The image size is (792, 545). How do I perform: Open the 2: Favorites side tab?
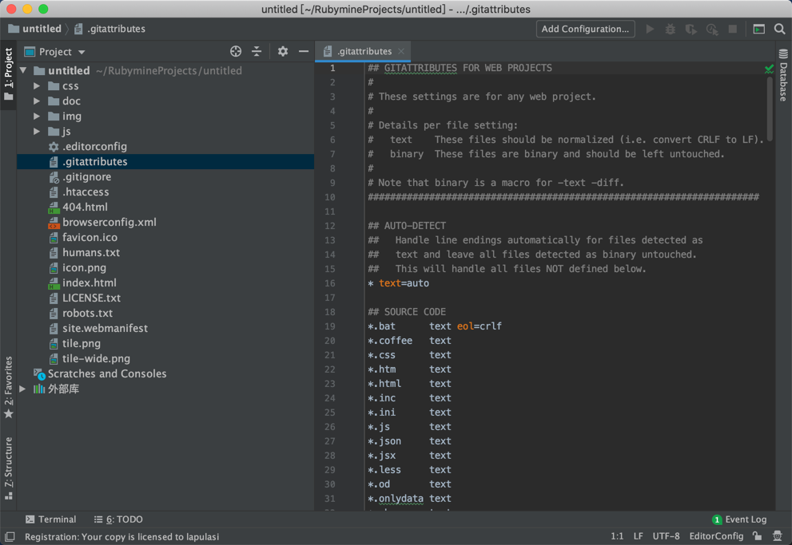point(8,387)
